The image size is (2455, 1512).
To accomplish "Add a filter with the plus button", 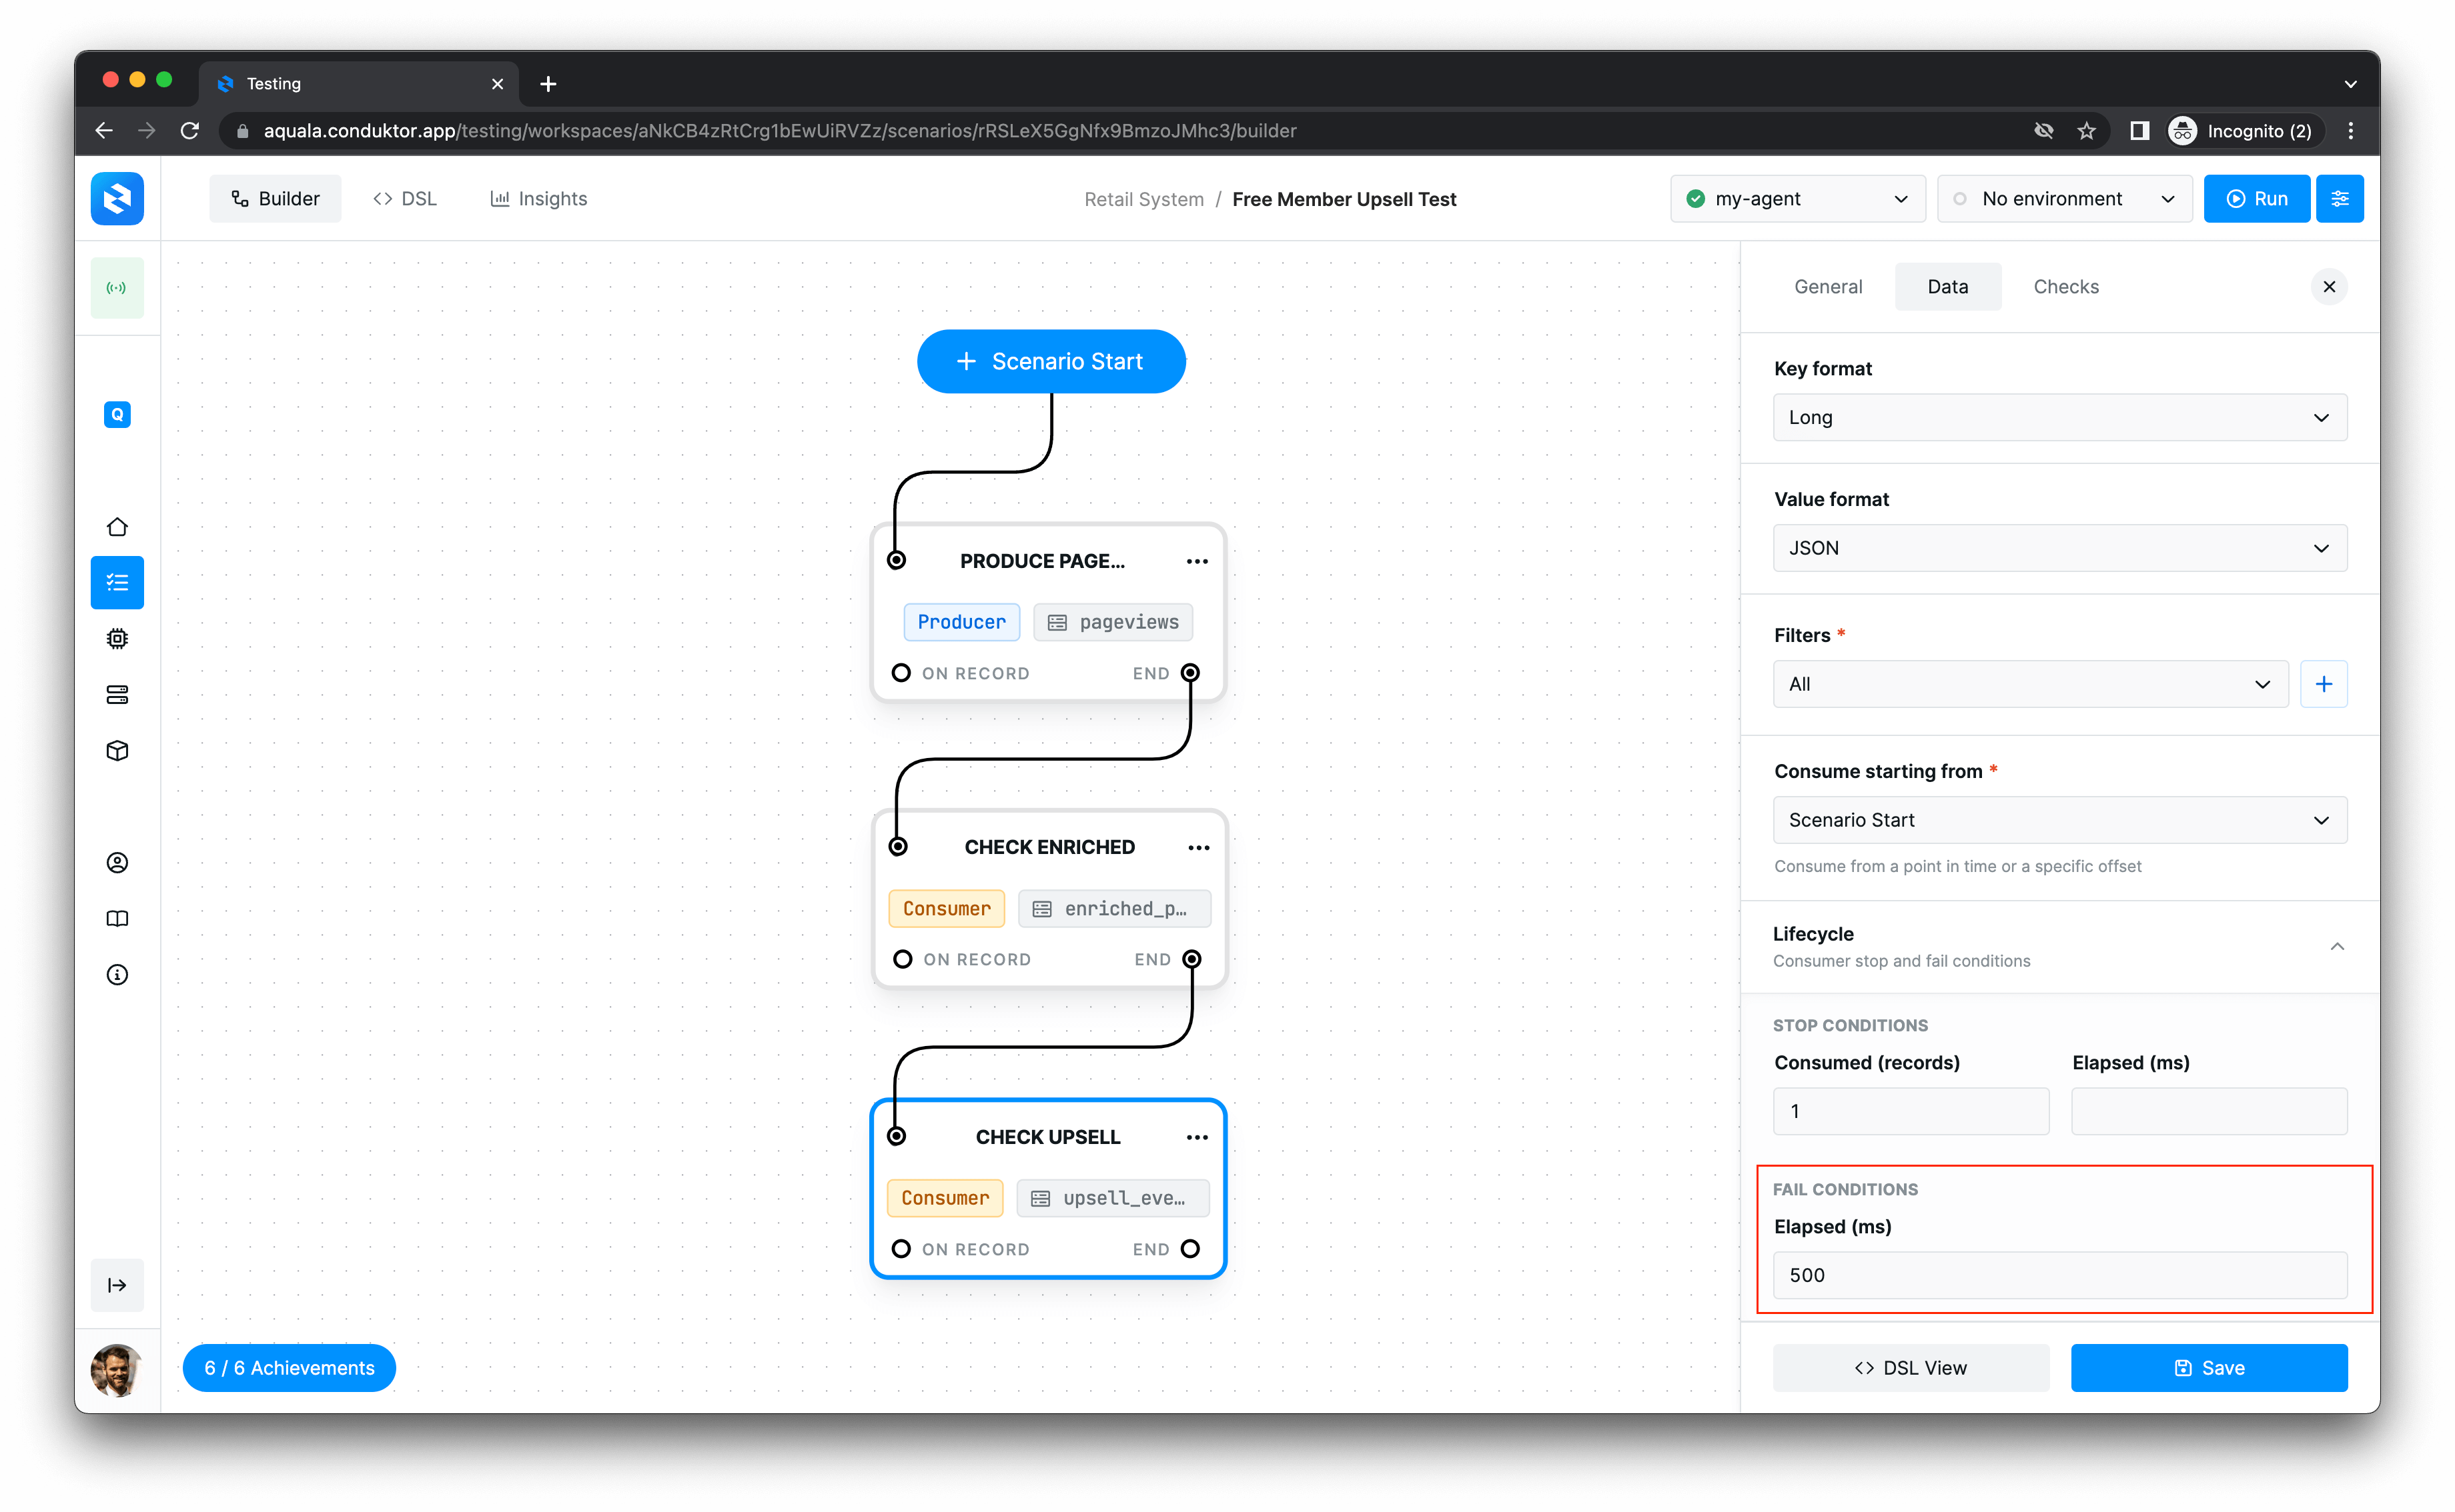I will tap(2323, 684).
